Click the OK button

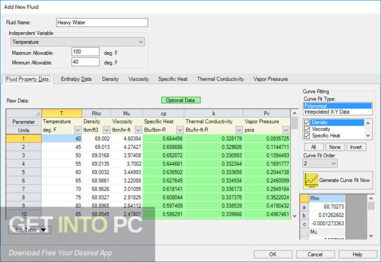pyautogui.click(x=273, y=254)
